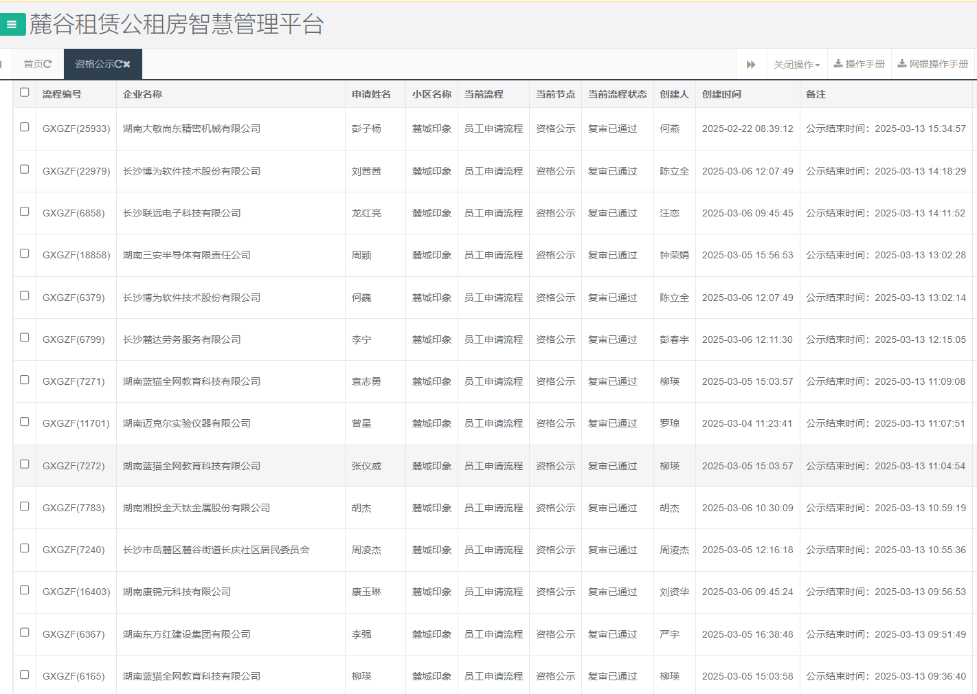The image size is (977, 694).
Task: Open 关闭操作 dropdown arrow
Action: 818,64
